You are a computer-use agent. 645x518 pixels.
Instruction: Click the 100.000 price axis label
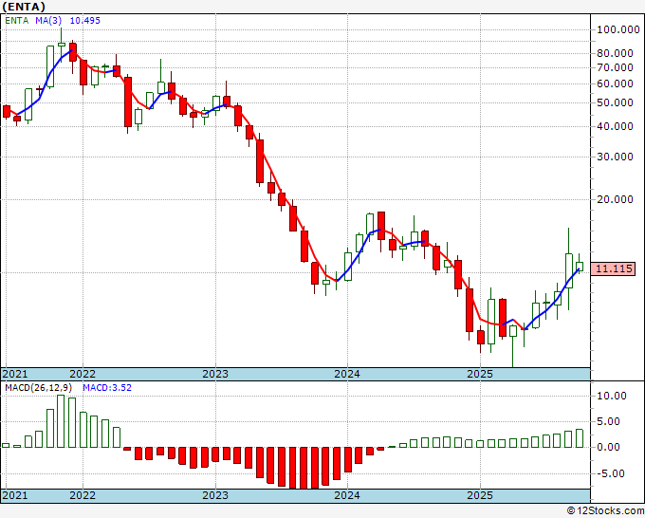pyautogui.click(x=618, y=29)
